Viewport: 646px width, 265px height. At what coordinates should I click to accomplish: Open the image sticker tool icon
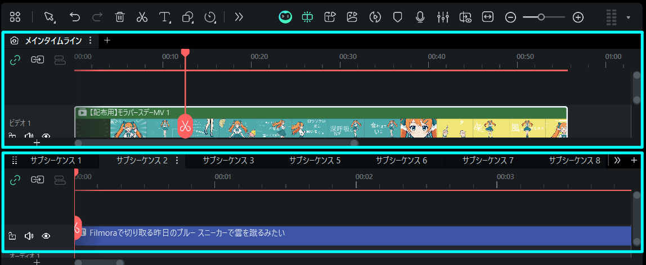pyautogui.click(x=352, y=17)
